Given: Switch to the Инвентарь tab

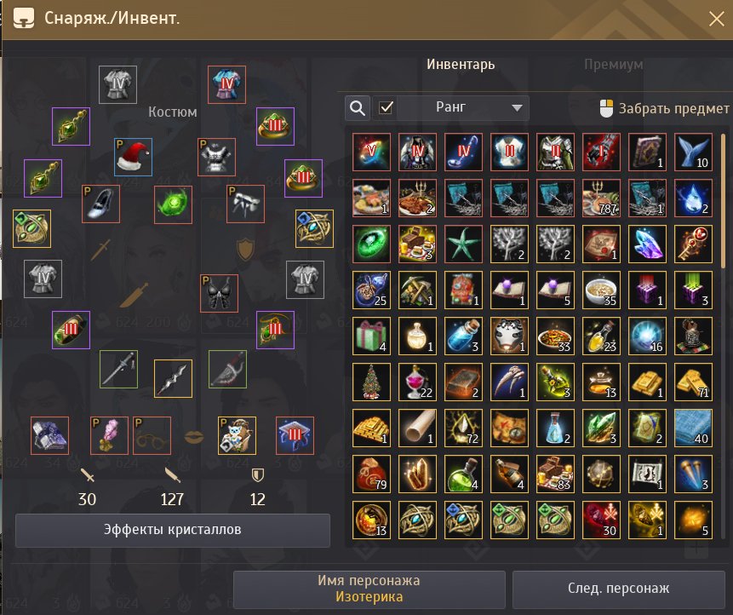Looking at the screenshot, I should click(461, 64).
